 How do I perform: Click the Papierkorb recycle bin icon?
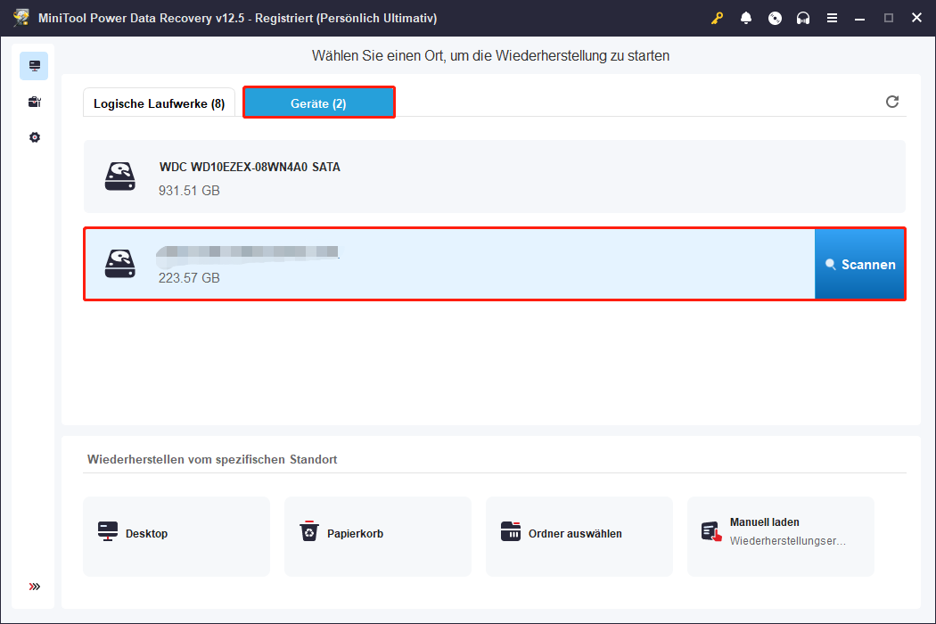(x=309, y=531)
